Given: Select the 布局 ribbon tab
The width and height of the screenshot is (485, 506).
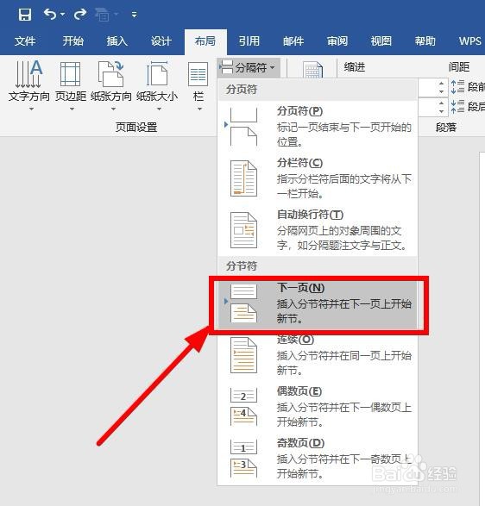Looking at the screenshot, I should click(x=205, y=41).
